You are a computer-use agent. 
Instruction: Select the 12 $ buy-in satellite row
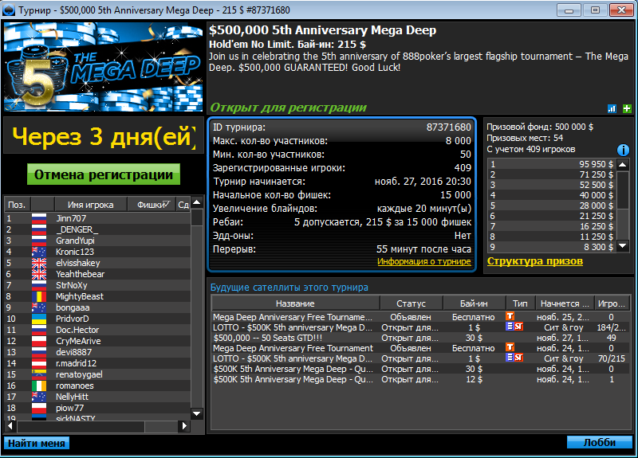click(421, 380)
